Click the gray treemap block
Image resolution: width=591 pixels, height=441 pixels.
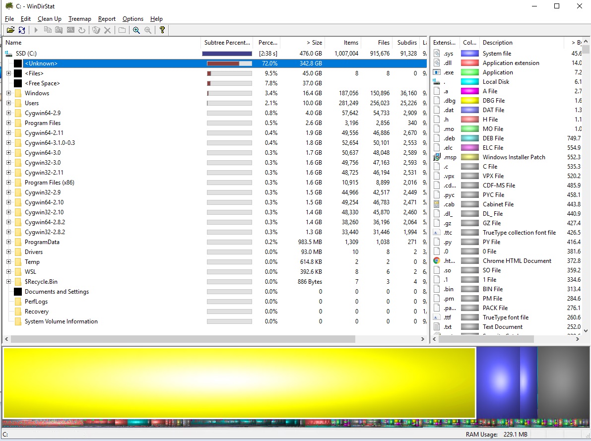(x=563, y=382)
